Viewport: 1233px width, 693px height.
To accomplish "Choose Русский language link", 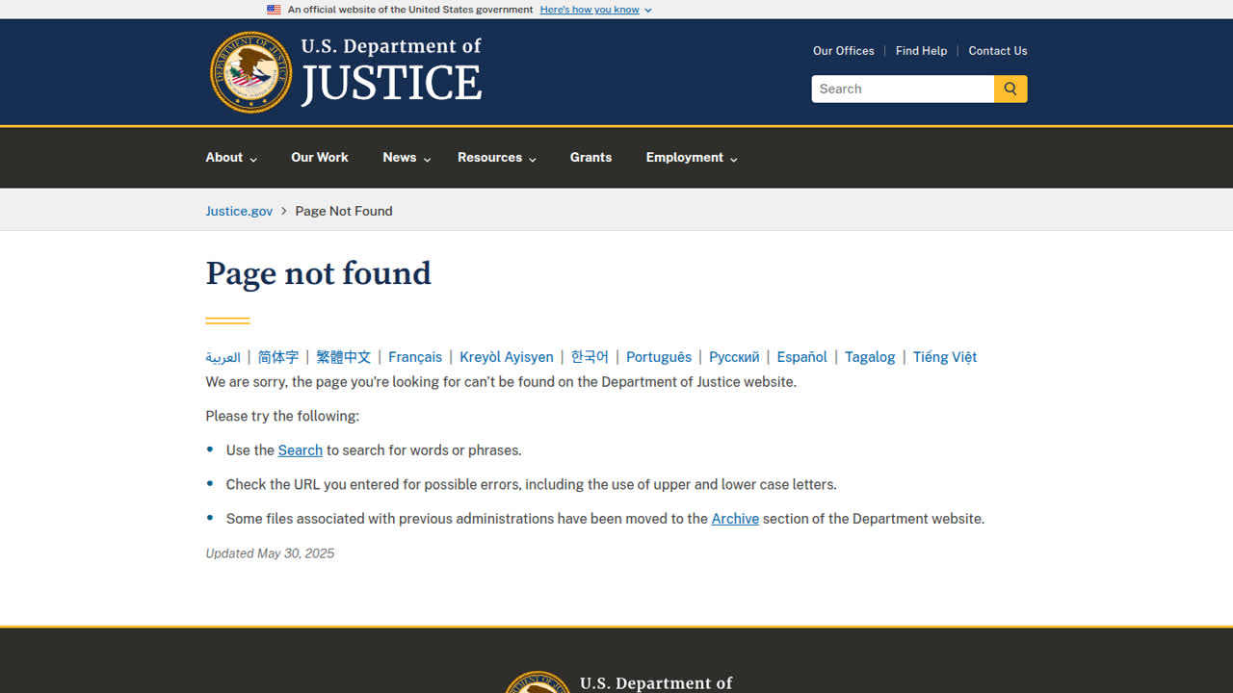I will 734,357.
